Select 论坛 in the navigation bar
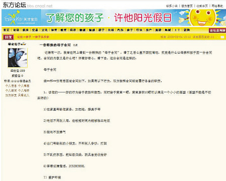 coord(16,30)
